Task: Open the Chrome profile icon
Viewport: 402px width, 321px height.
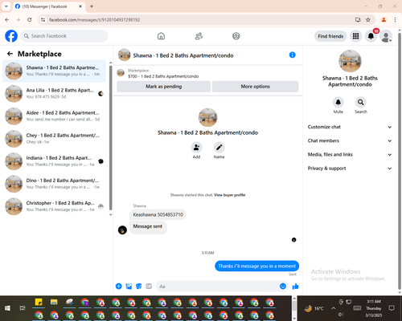Action: pyautogui.click(x=384, y=20)
